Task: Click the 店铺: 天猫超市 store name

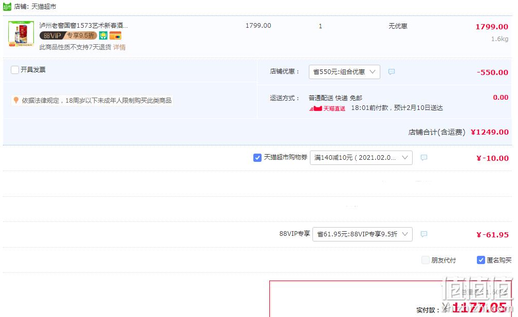Action: coord(35,6)
